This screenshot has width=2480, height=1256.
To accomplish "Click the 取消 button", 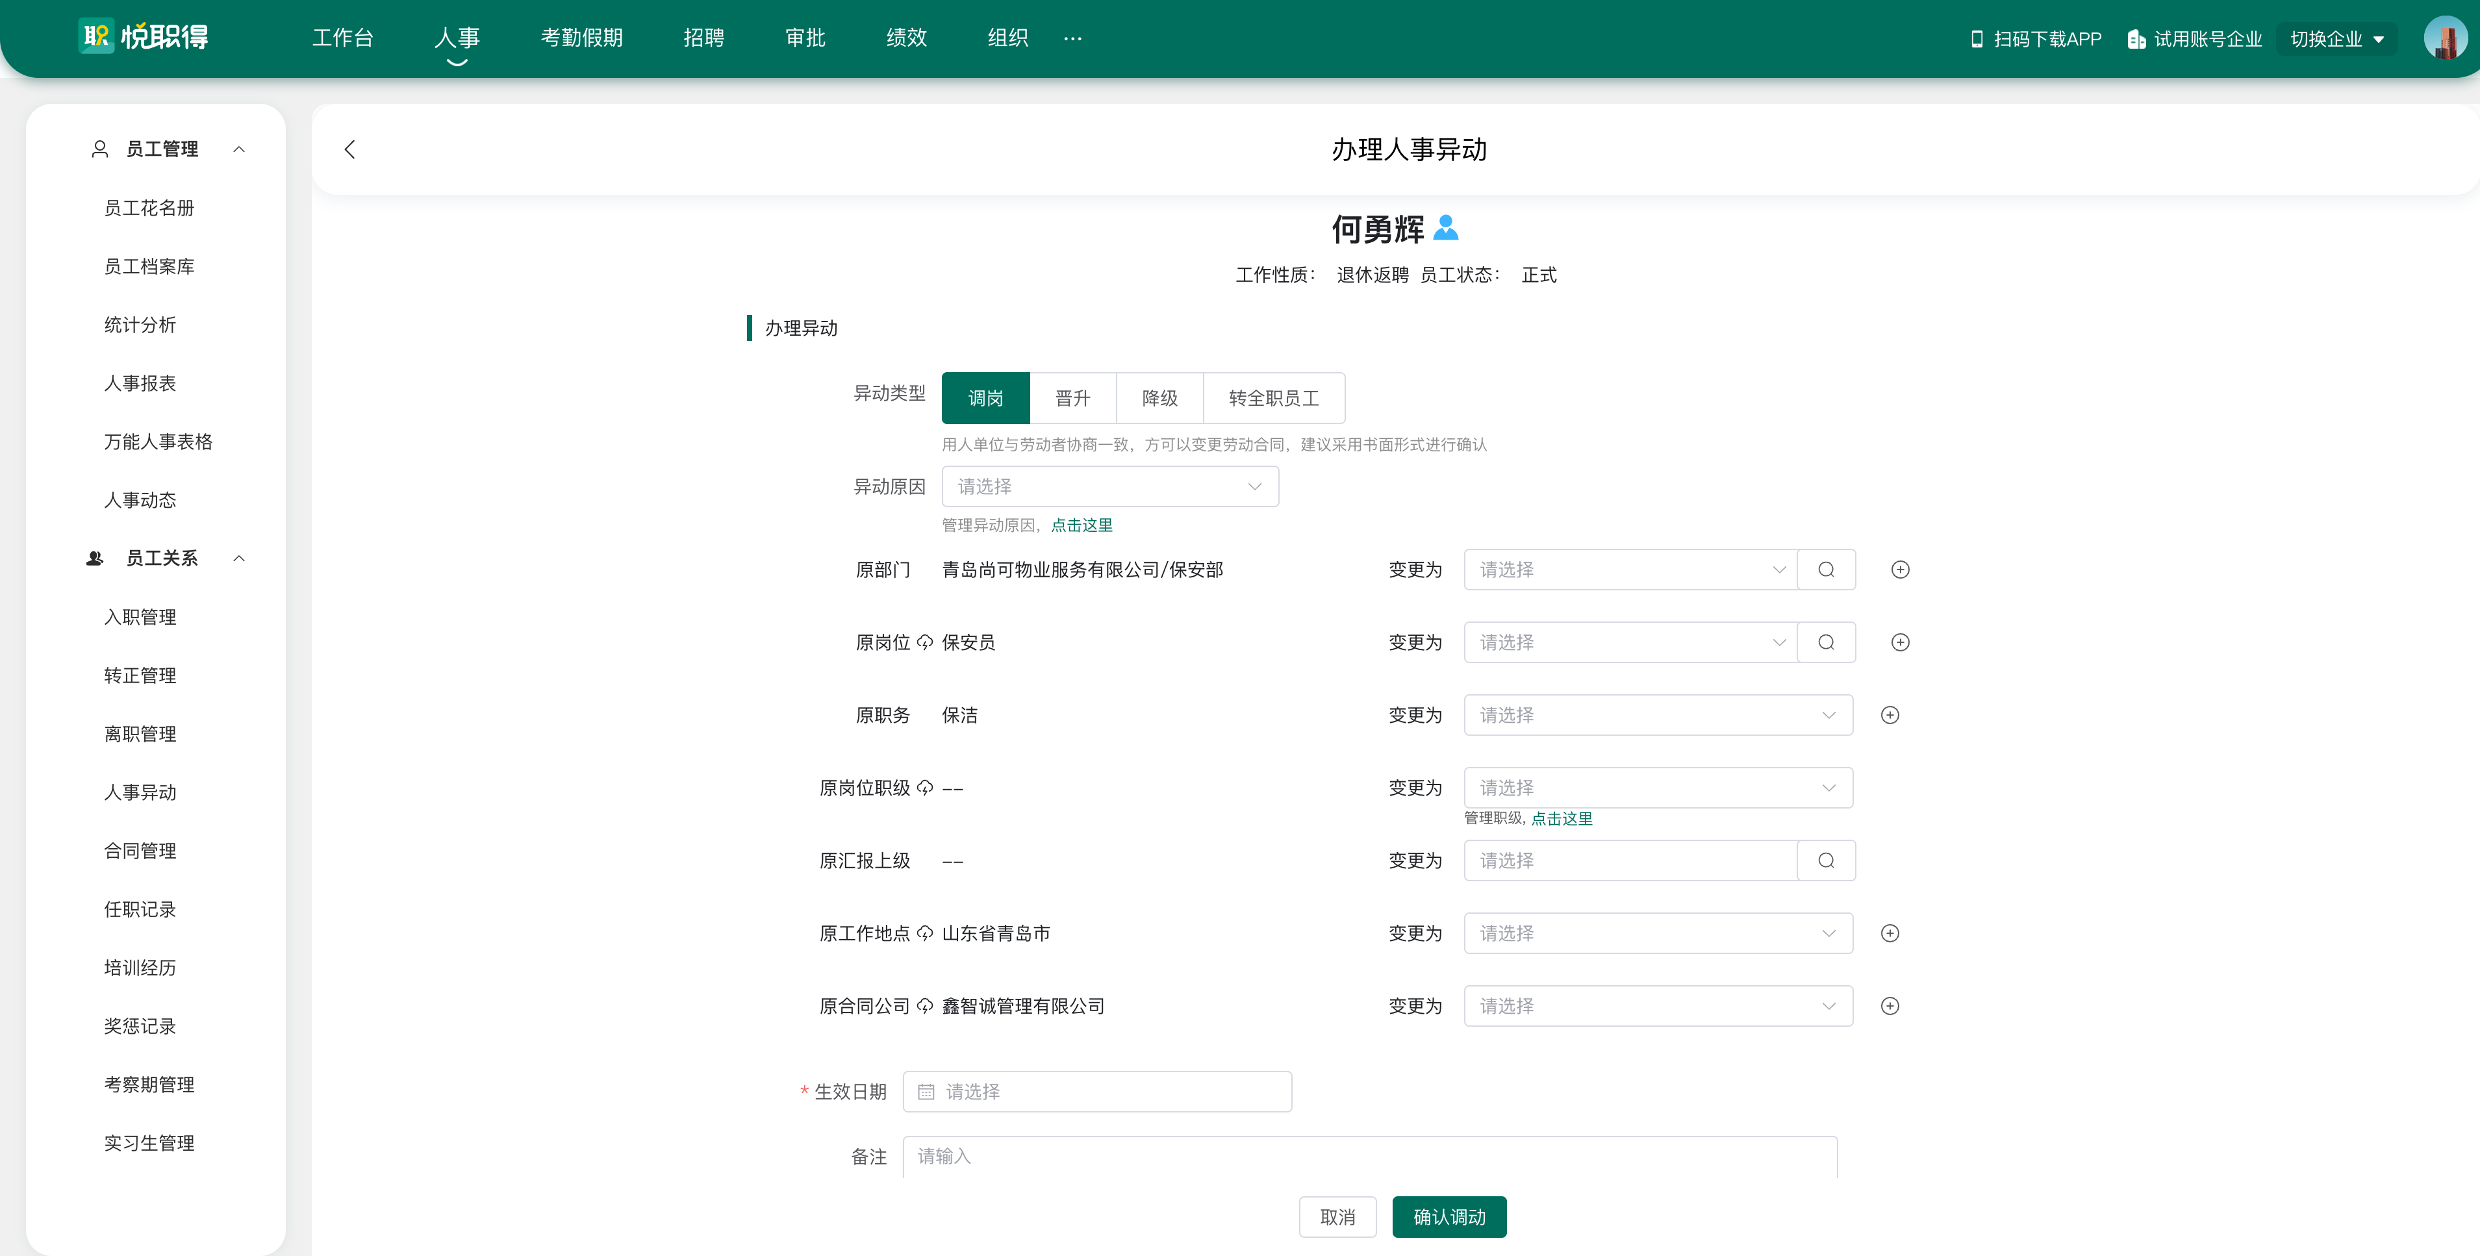I will pyautogui.click(x=1337, y=1218).
